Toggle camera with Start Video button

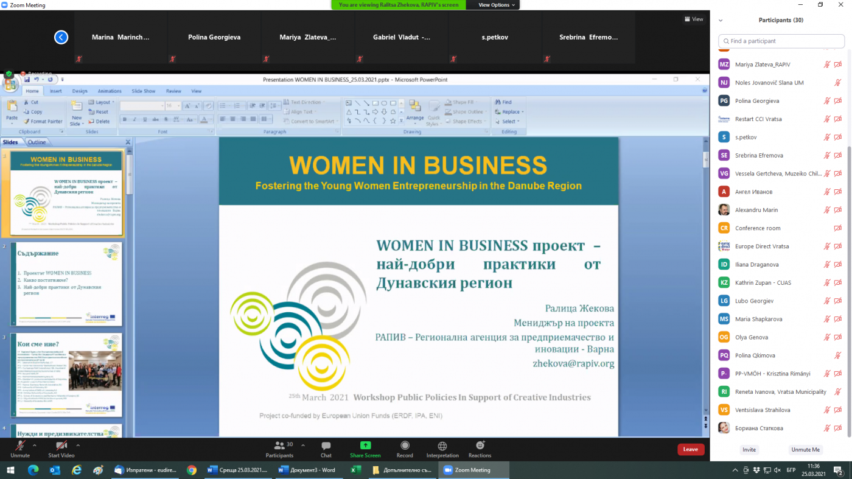61,449
